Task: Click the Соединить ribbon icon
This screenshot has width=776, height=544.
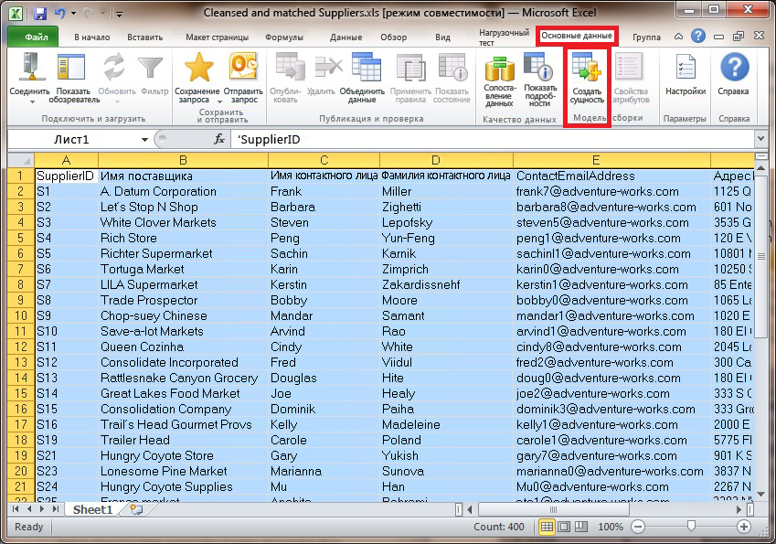Action: tap(31, 67)
